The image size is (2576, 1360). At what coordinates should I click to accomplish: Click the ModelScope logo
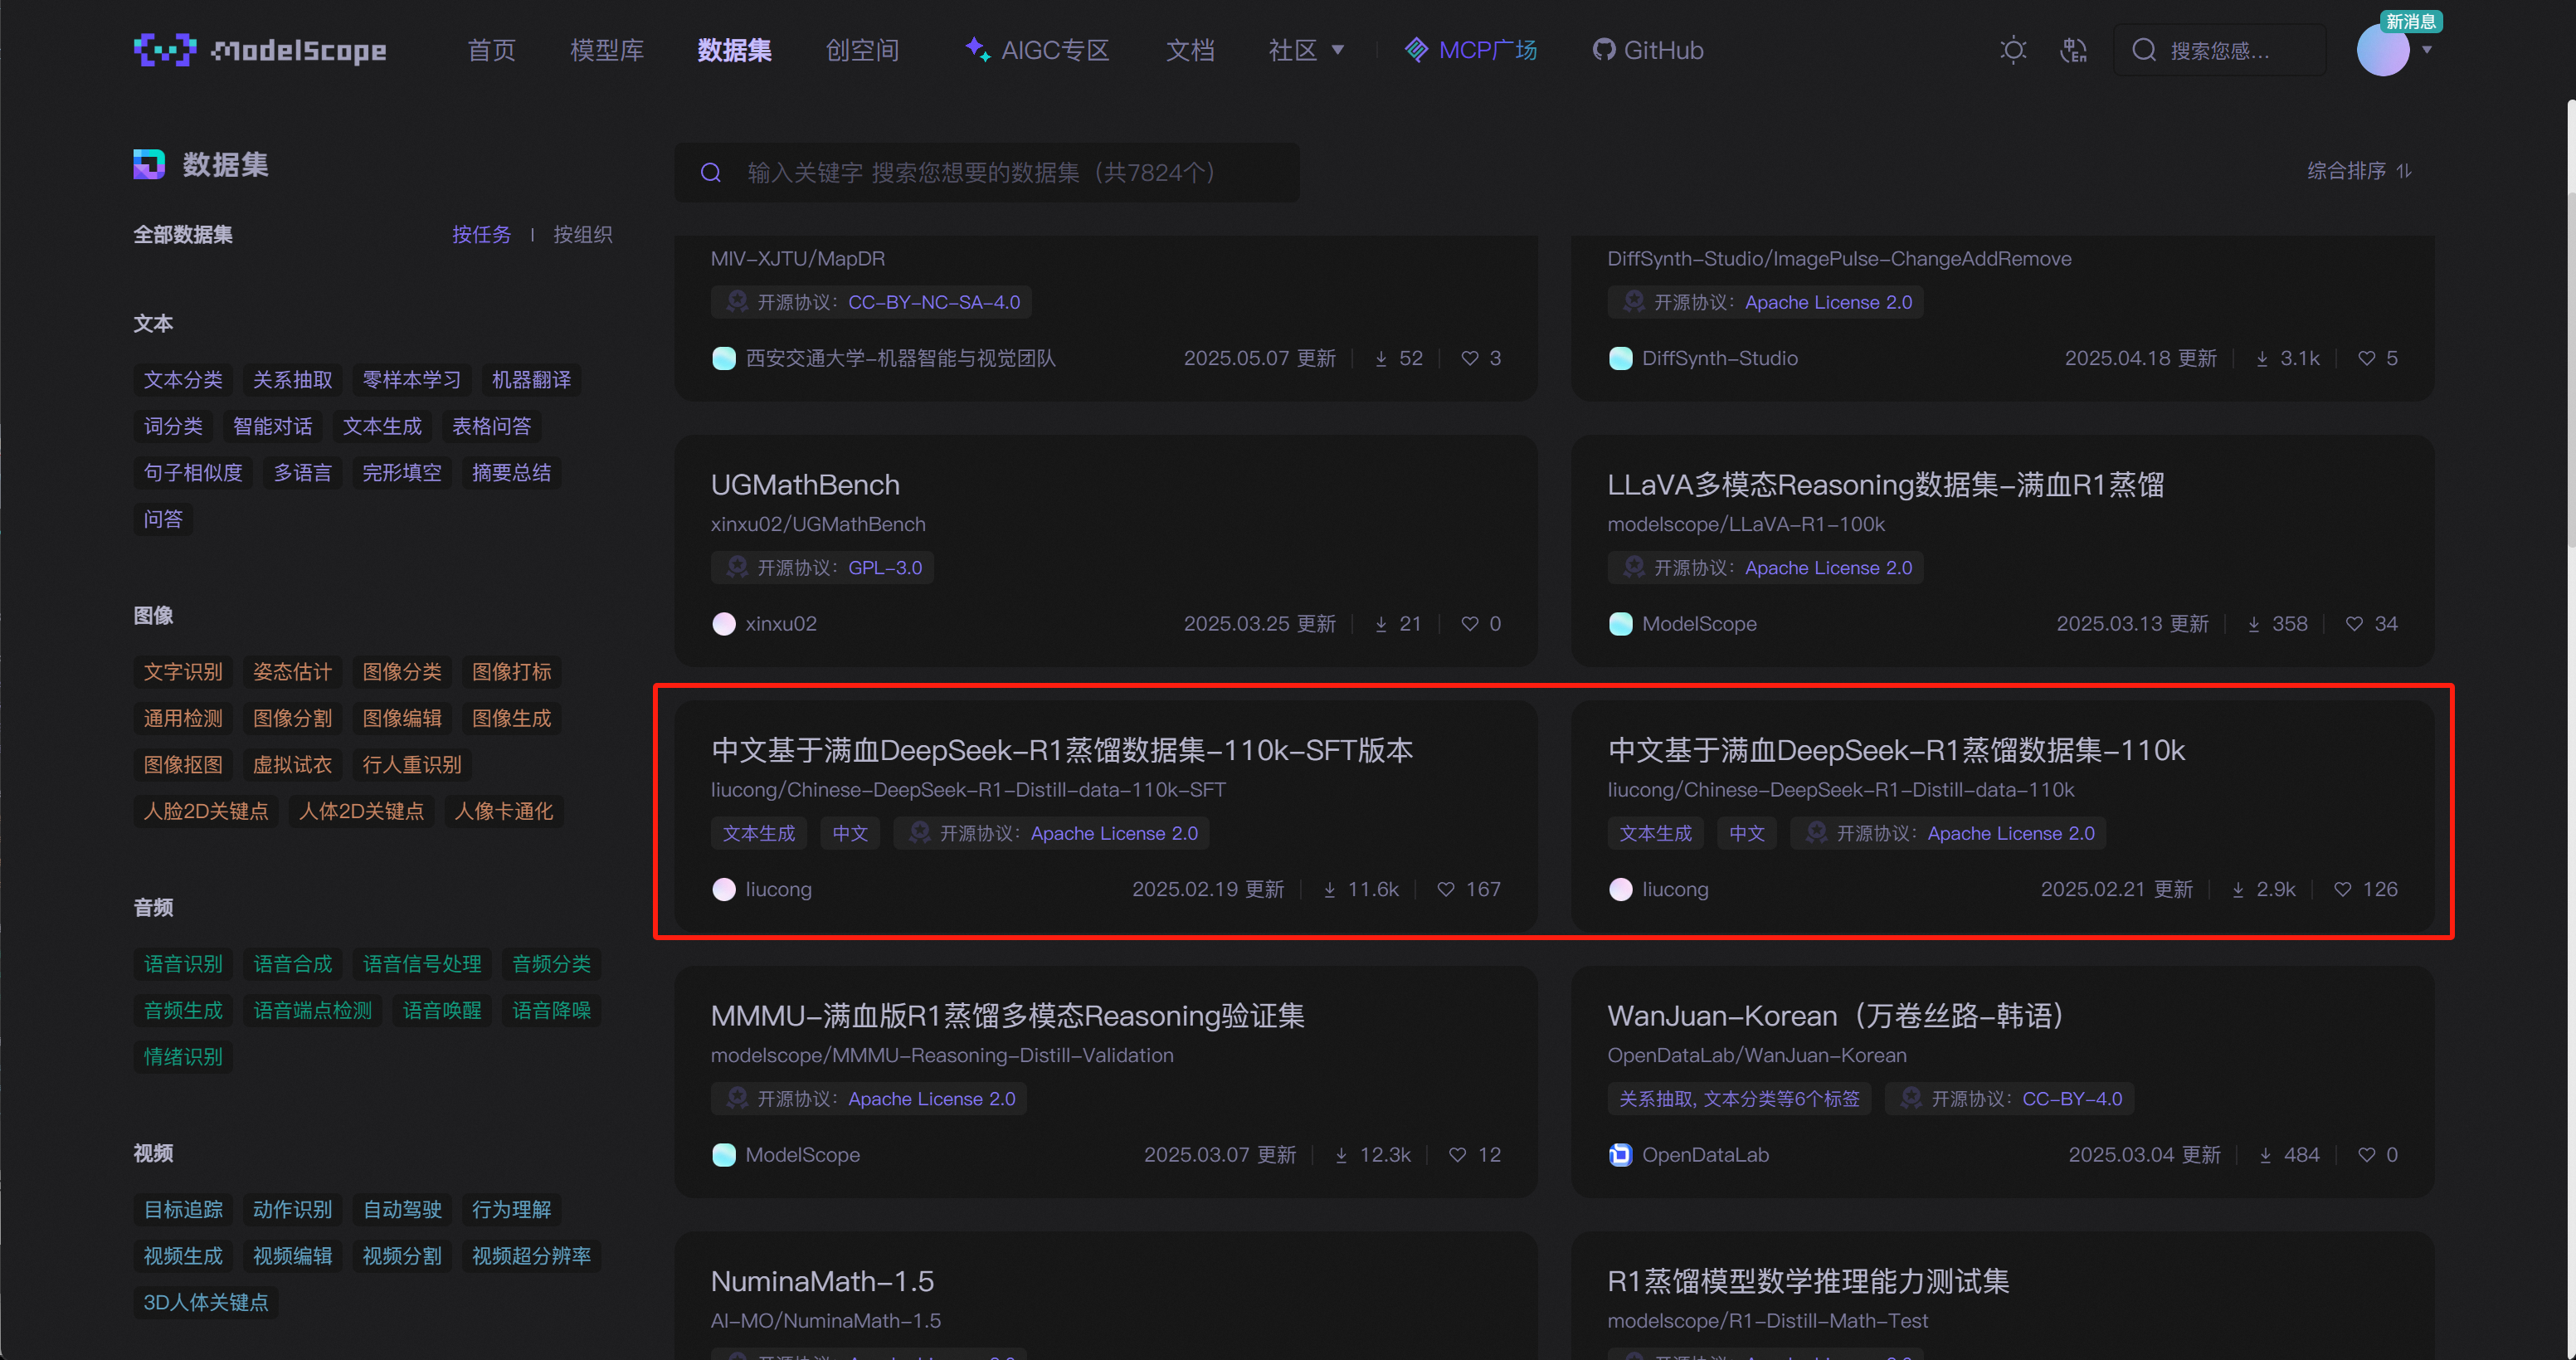coord(260,50)
